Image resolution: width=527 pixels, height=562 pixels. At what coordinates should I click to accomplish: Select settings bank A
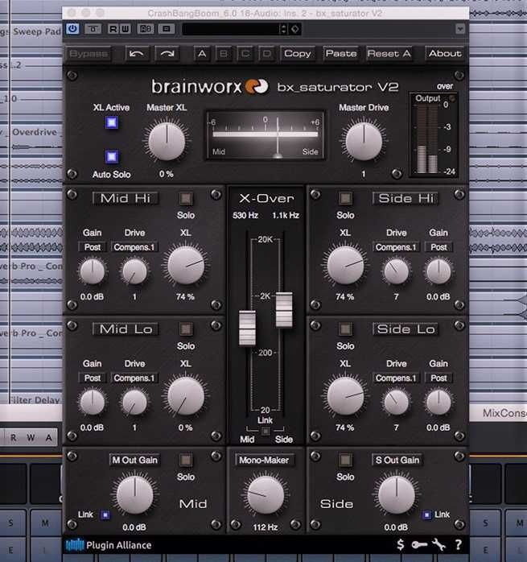(202, 54)
